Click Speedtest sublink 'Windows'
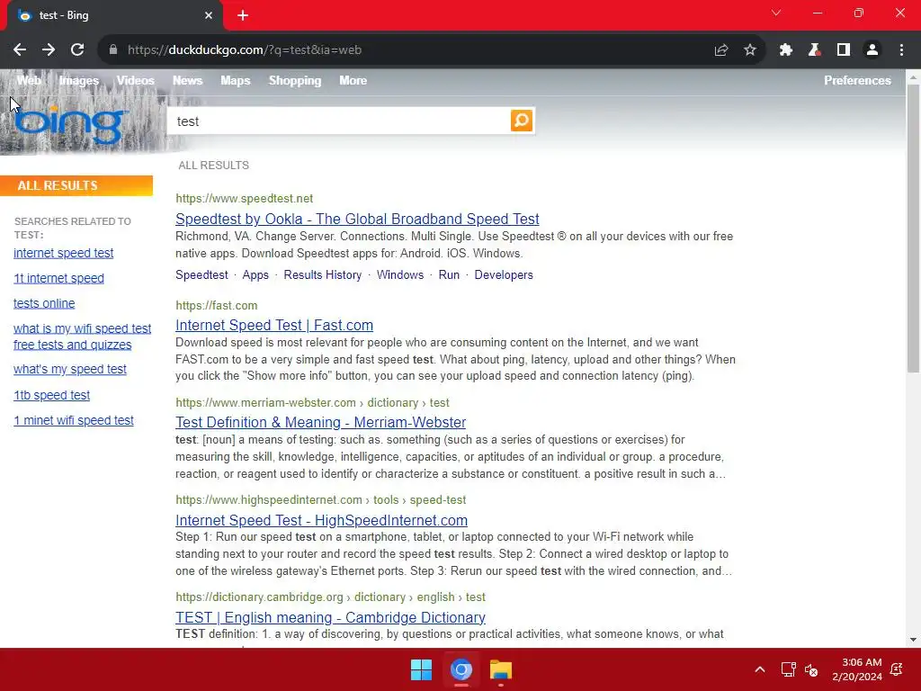This screenshot has height=691, width=921. point(400,275)
